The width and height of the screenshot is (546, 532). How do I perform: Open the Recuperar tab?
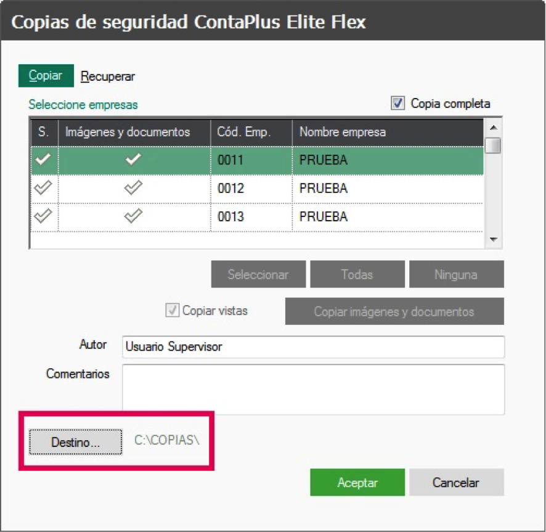coord(108,76)
